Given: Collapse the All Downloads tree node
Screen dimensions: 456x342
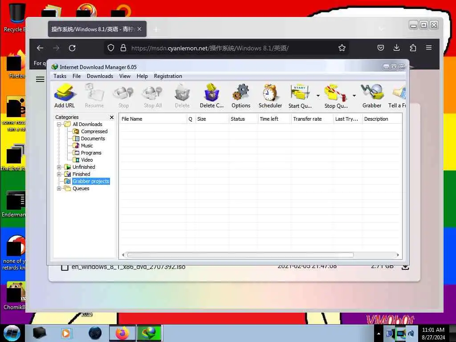Looking at the screenshot, I should pos(59,125).
